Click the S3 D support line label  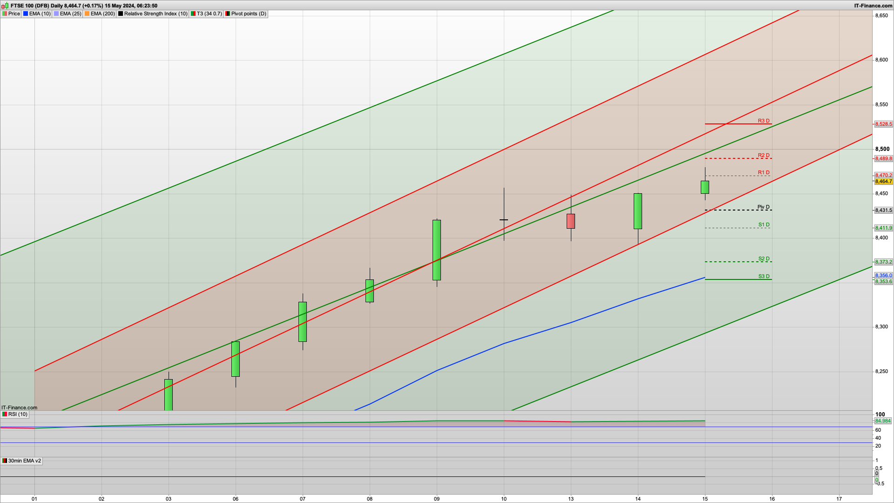(x=764, y=276)
